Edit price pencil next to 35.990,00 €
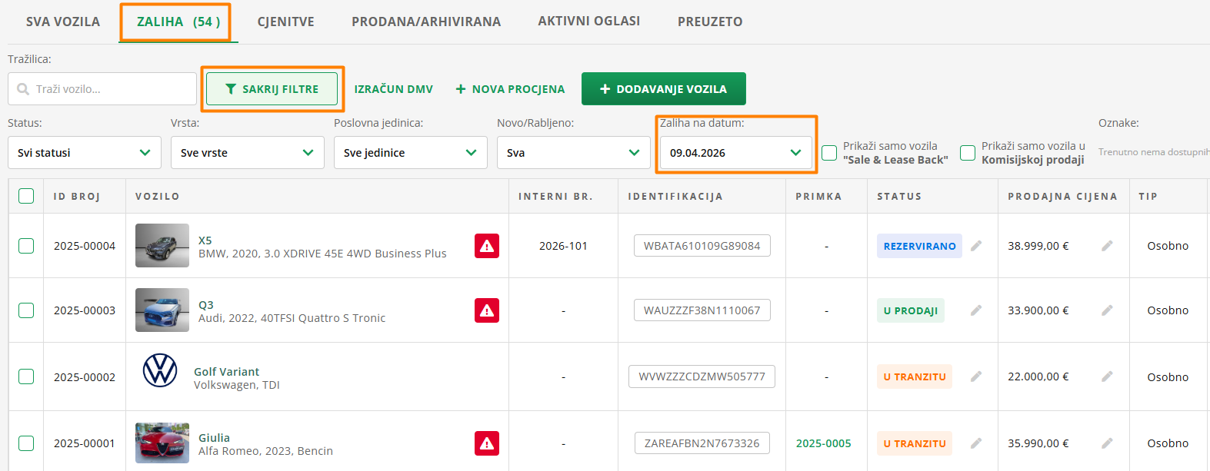Viewport: 1210px width, 471px height. click(x=1107, y=443)
